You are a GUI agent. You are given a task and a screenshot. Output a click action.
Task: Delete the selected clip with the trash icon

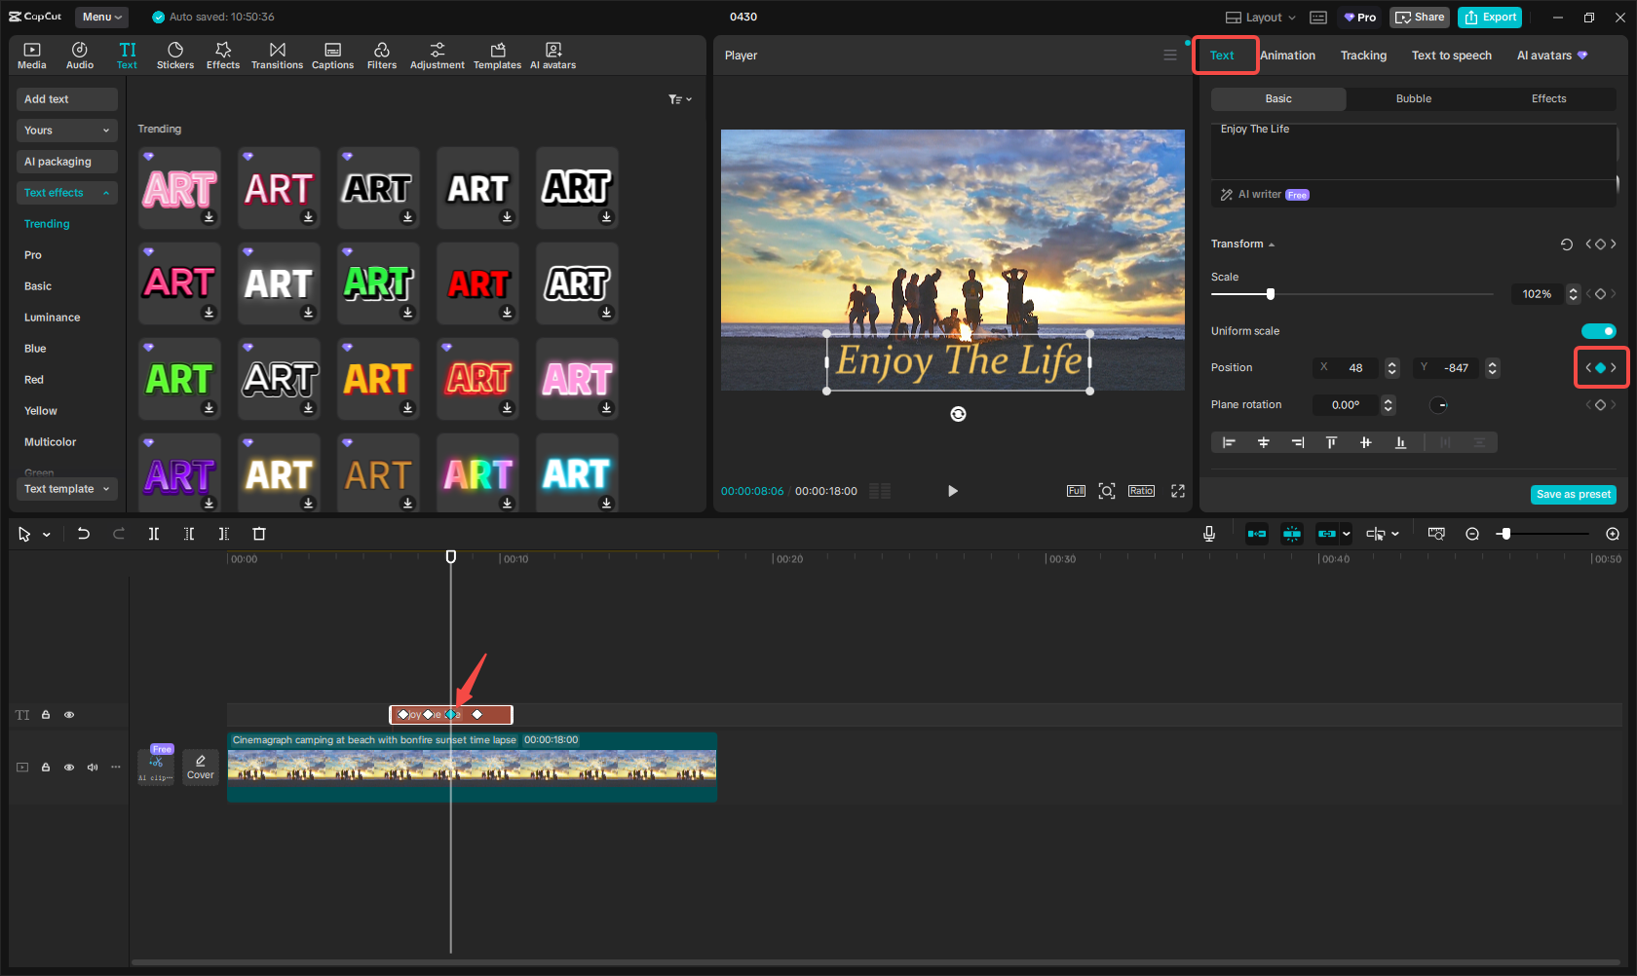(258, 534)
